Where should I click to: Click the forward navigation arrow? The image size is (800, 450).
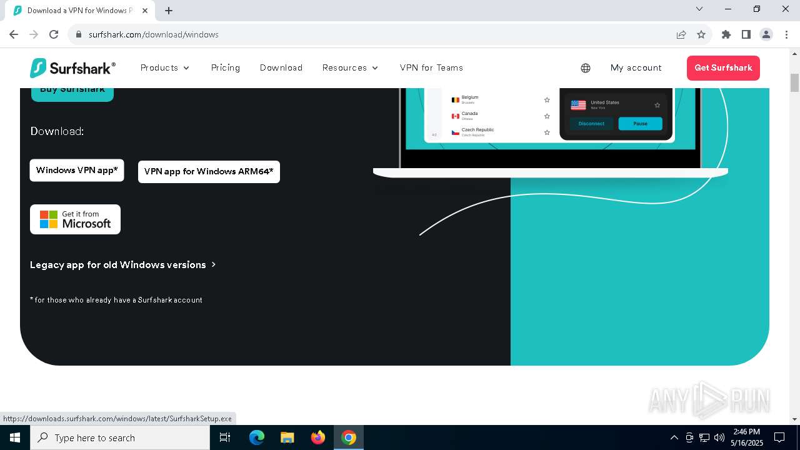[x=34, y=34]
